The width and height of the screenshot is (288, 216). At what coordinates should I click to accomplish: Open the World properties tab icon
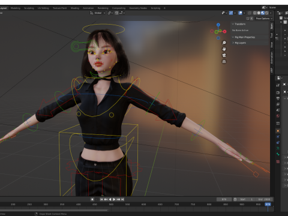point(278,116)
